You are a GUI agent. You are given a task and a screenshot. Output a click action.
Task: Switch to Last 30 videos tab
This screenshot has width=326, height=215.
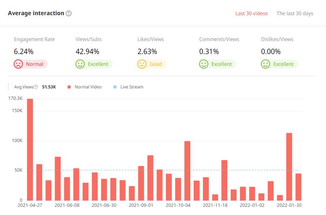tap(251, 13)
